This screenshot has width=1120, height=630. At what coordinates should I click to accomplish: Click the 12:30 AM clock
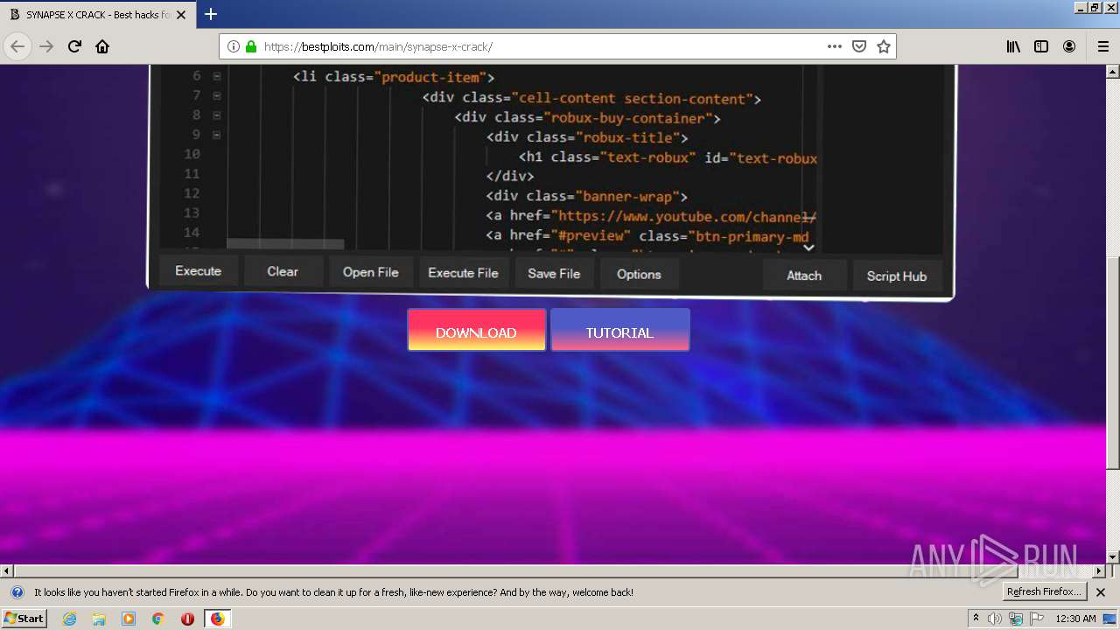pyautogui.click(x=1076, y=619)
